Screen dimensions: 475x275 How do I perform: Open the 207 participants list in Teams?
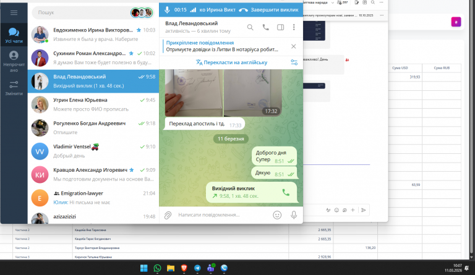342,2
